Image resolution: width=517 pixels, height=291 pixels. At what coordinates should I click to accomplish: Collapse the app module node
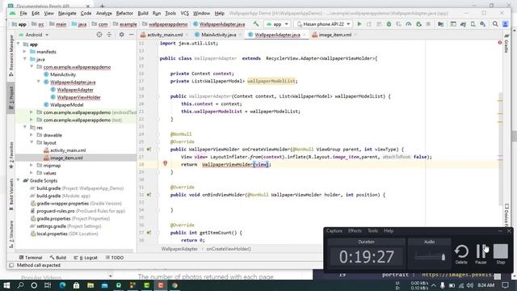point(18,44)
